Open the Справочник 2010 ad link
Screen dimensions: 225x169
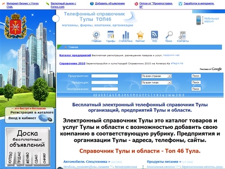[72, 64]
